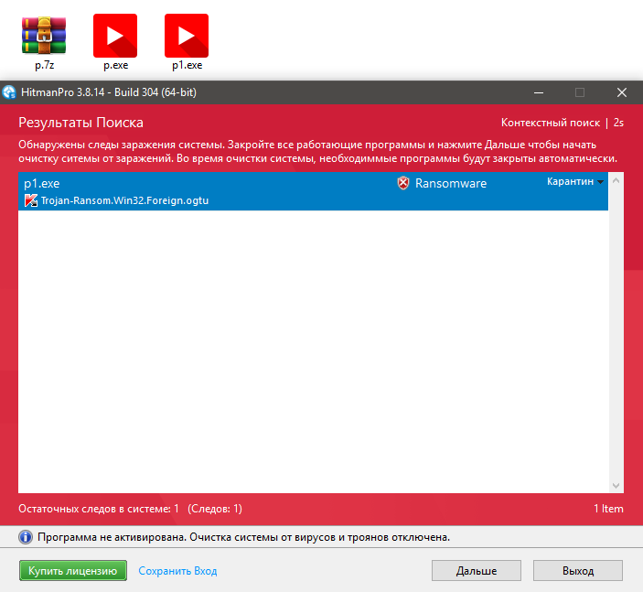The height and width of the screenshot is (592, 643).
Task: Click the HitmanPro logo in title bar
Action: [x=9, y=92]
